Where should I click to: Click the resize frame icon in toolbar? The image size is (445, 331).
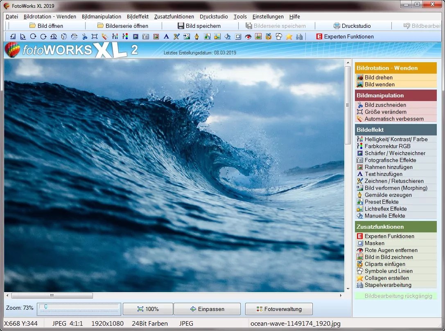(95, 36)
